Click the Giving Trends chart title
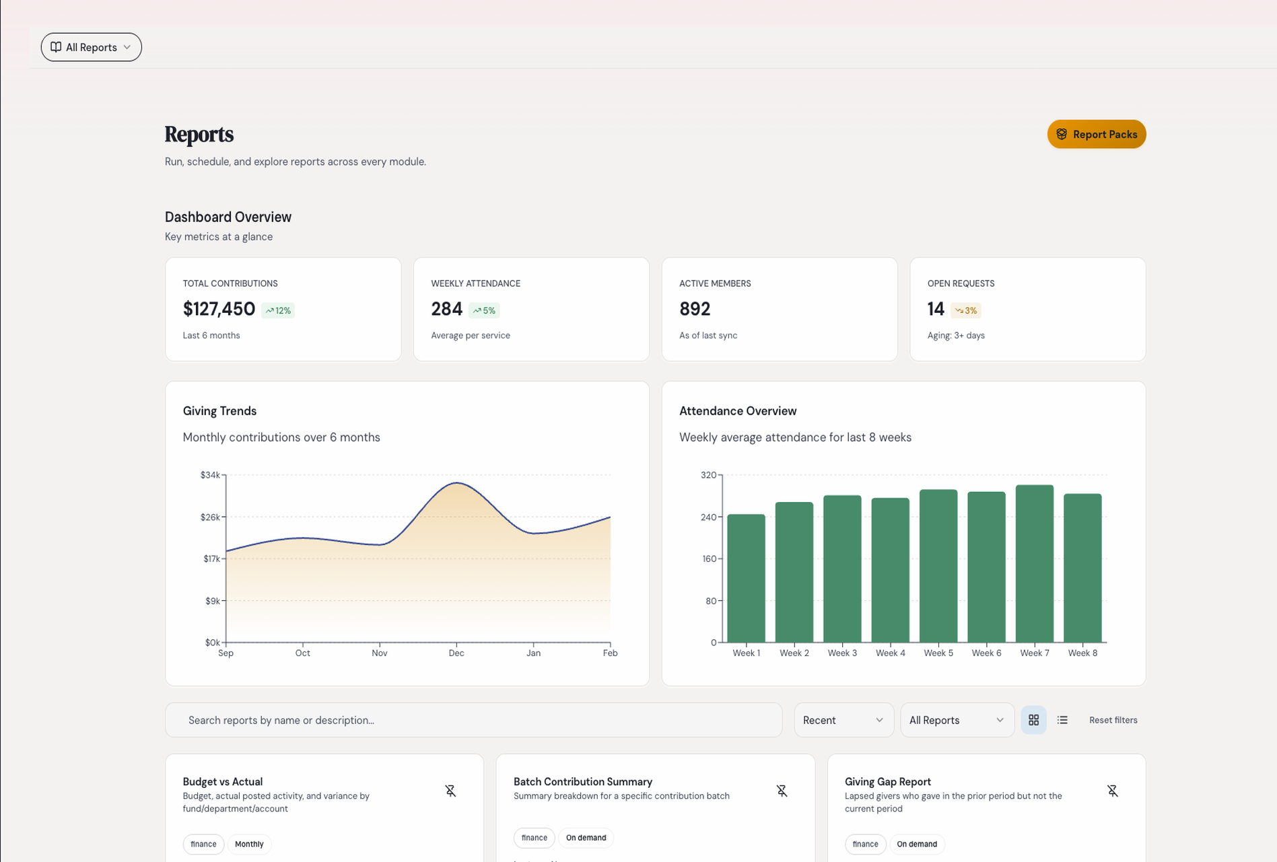The height and width of the screenshot is (862, 1277). (x=219, y=411)
